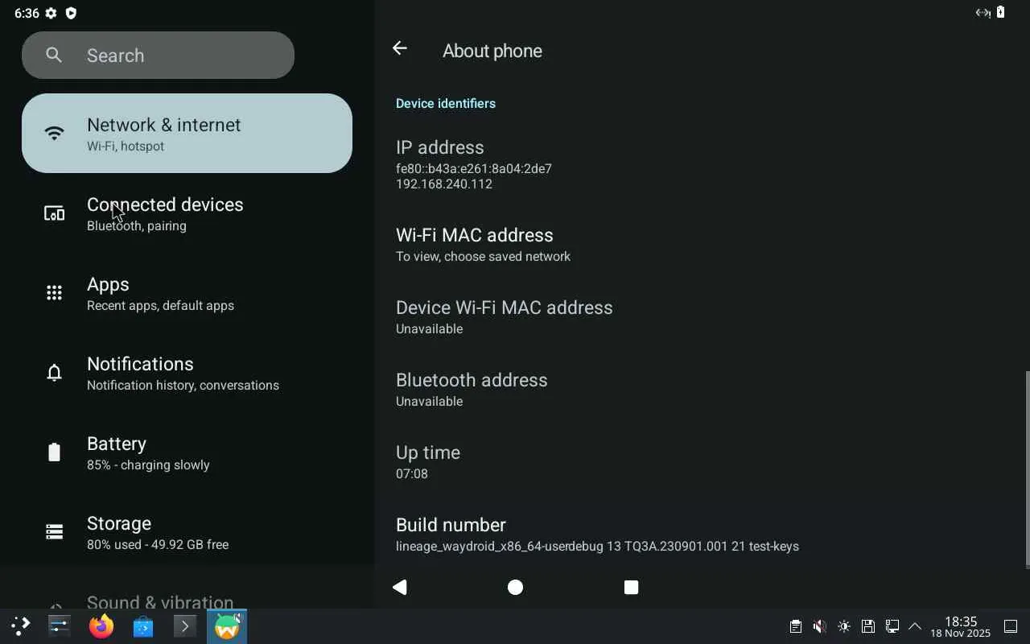Tap the Android back navigation triangle
This screenshot has height=644, width=1030.
click(400, 588)
